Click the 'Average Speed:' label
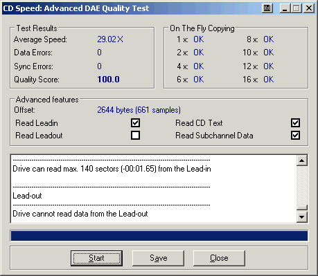 click(x=40, y=39)
